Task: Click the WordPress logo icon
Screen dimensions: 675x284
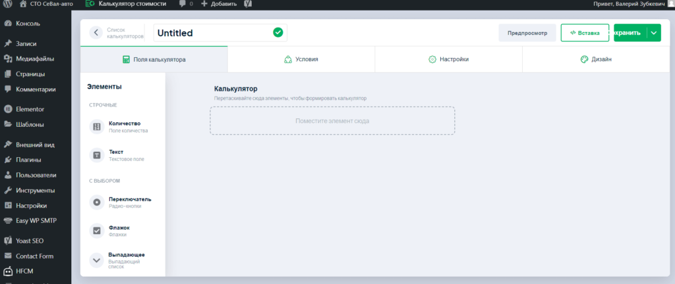Action: pos(8,4)
